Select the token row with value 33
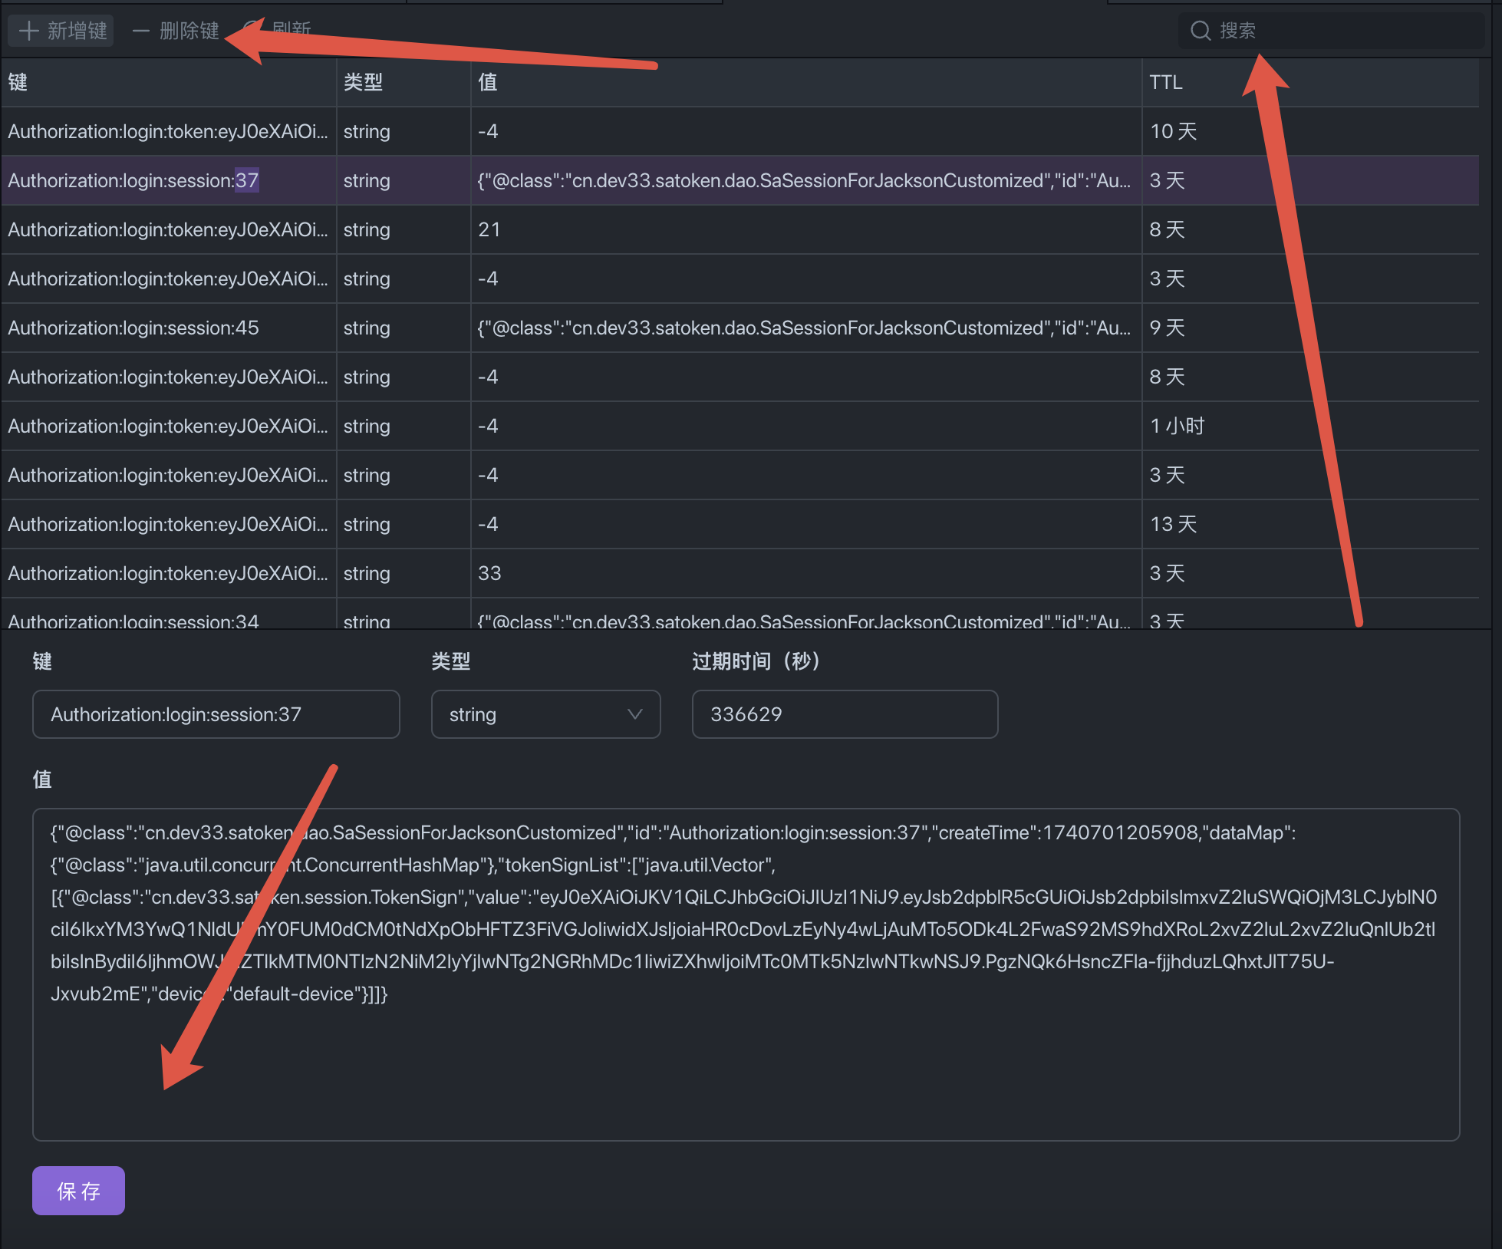This screenshot has width=1502, height=1249. tap(489, 573)
